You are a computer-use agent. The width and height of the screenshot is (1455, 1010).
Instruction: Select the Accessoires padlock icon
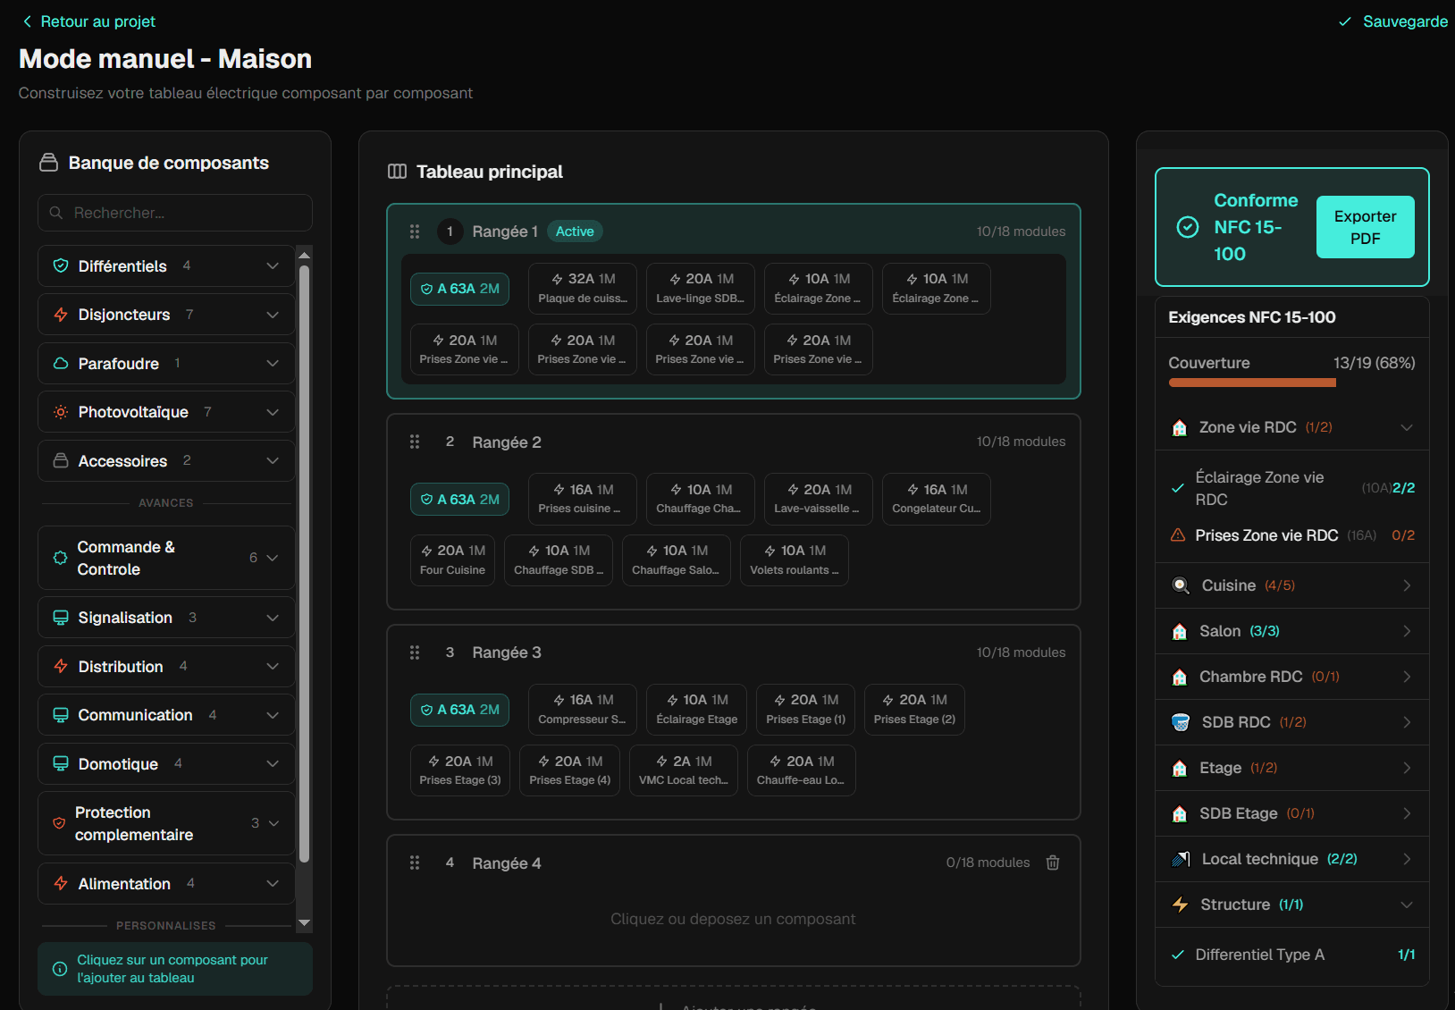click(61, 460)
